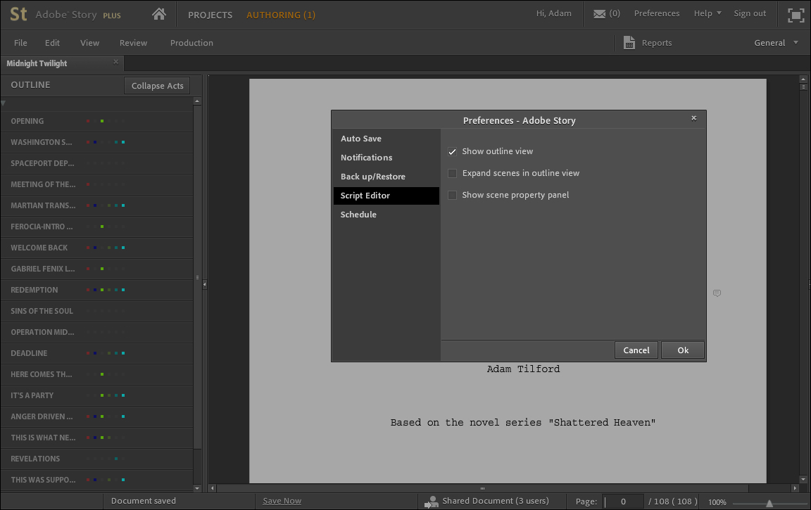The height and width of the screenshot is (510, 811).
Task: Go to the Home icon
Action: [159, 14]
